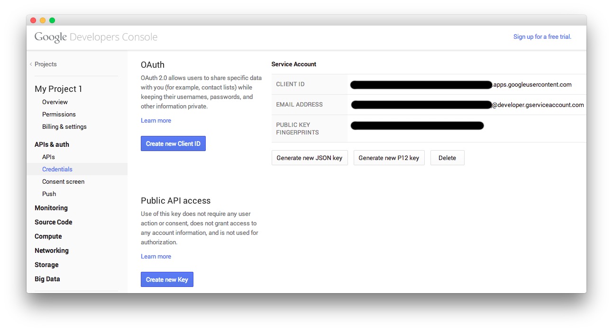Maximize the window with the green button

tap(52, 20)
